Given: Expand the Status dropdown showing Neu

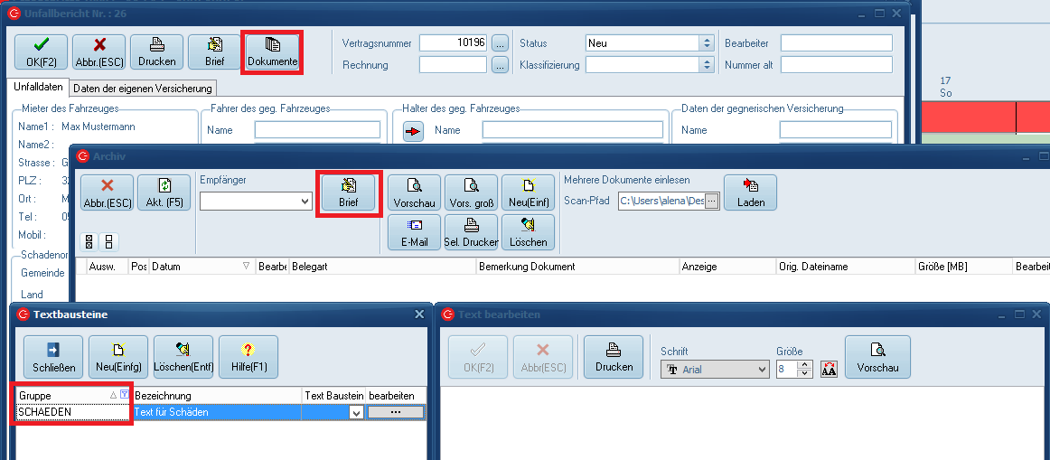Looking at the screenshot, I should pyautogui.click(x=706, y=43).
